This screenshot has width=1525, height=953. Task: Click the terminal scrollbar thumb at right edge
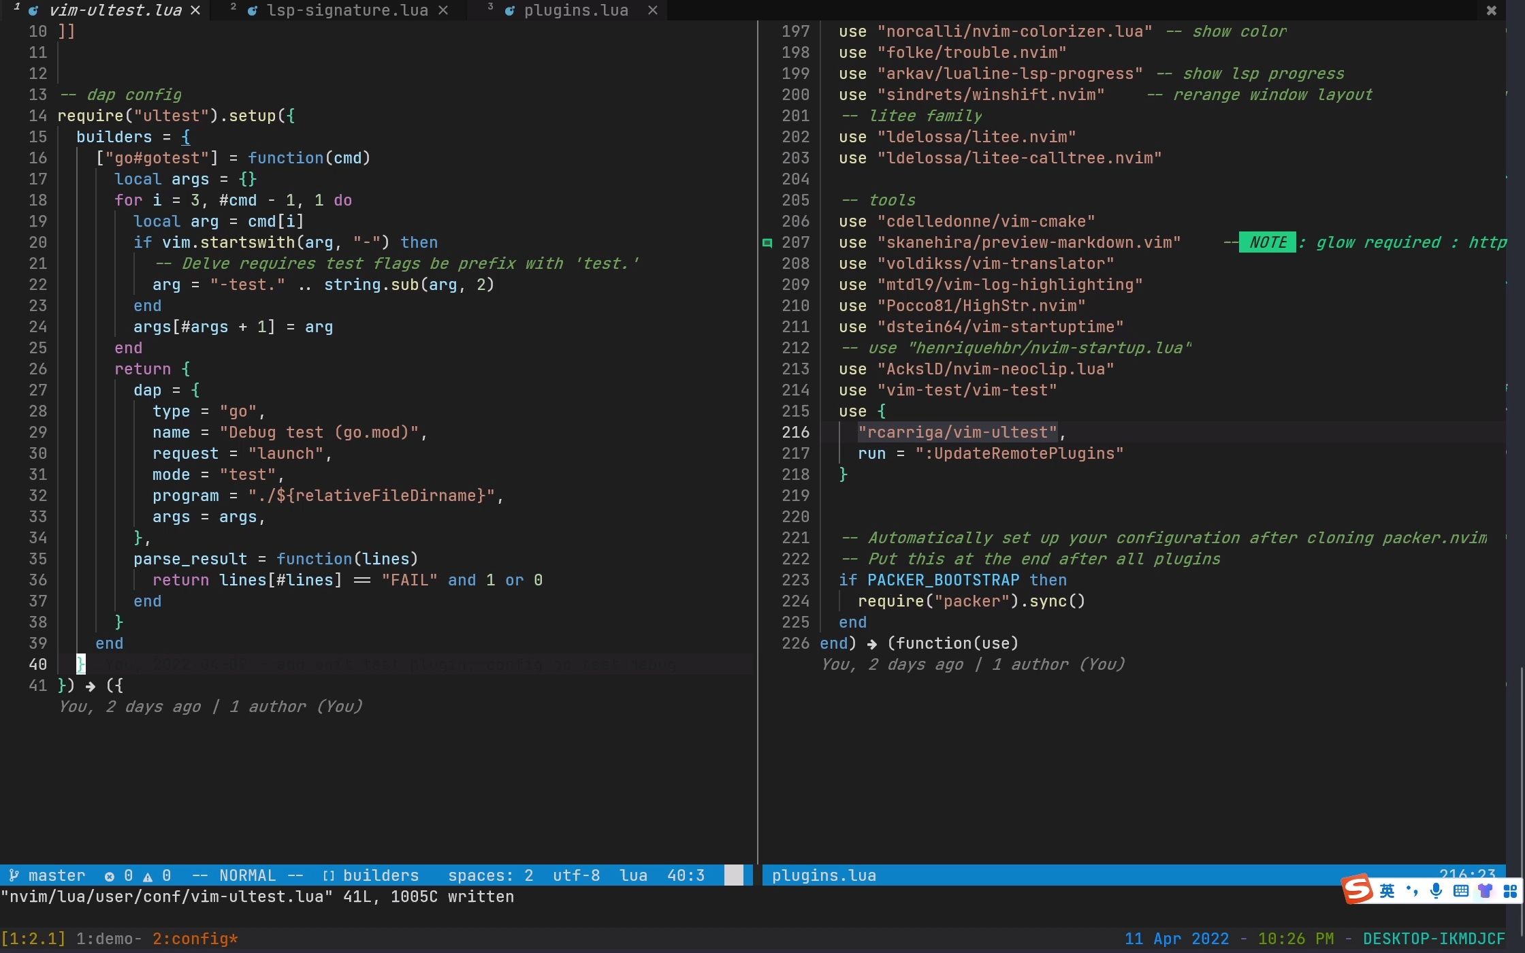1522,803
